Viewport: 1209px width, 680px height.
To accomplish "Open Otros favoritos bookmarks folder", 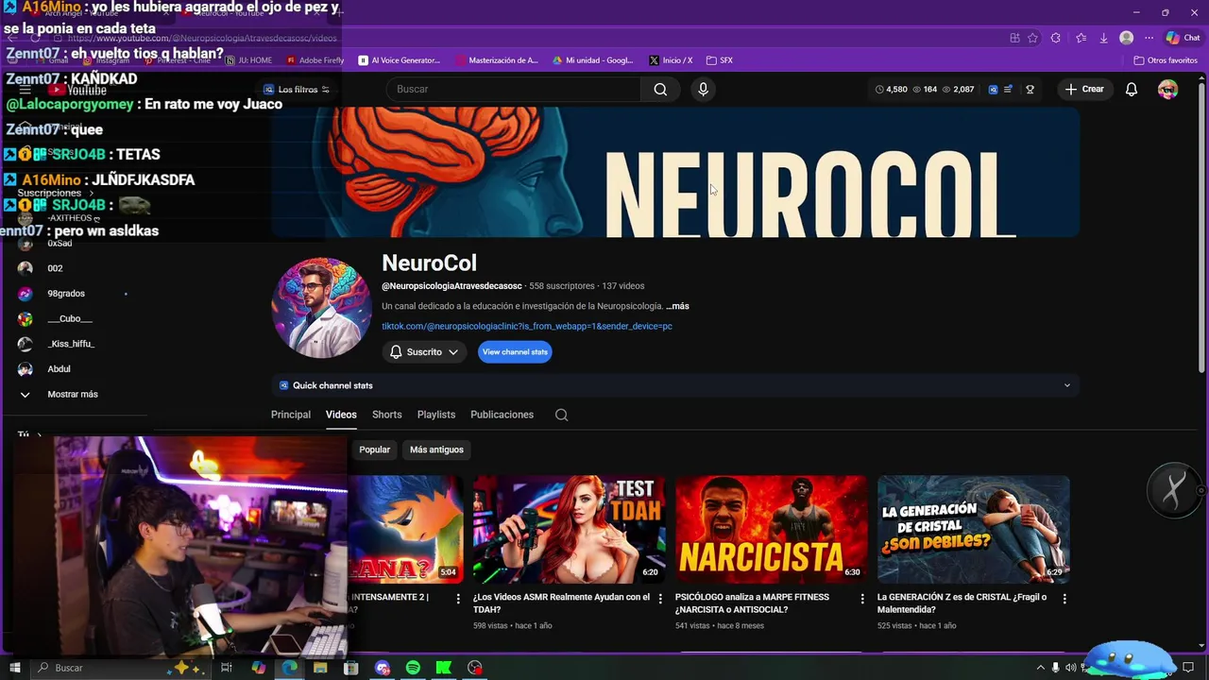I will tap(1166, 60).
